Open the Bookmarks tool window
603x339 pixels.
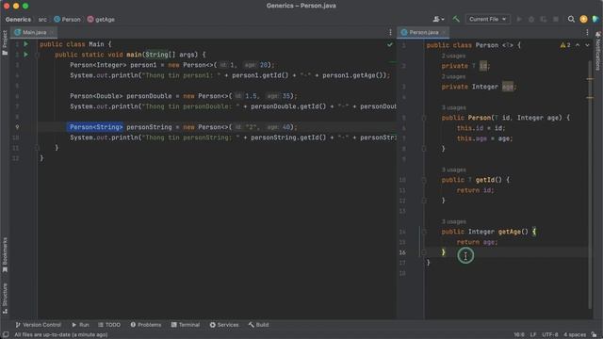point(5,255)
